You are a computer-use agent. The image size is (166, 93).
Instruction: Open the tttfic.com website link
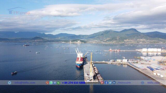tap(154, 83)
